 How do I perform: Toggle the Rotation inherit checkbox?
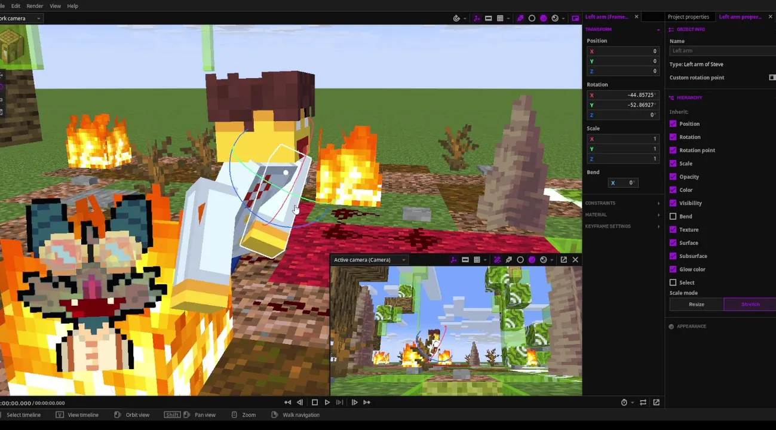673,137
